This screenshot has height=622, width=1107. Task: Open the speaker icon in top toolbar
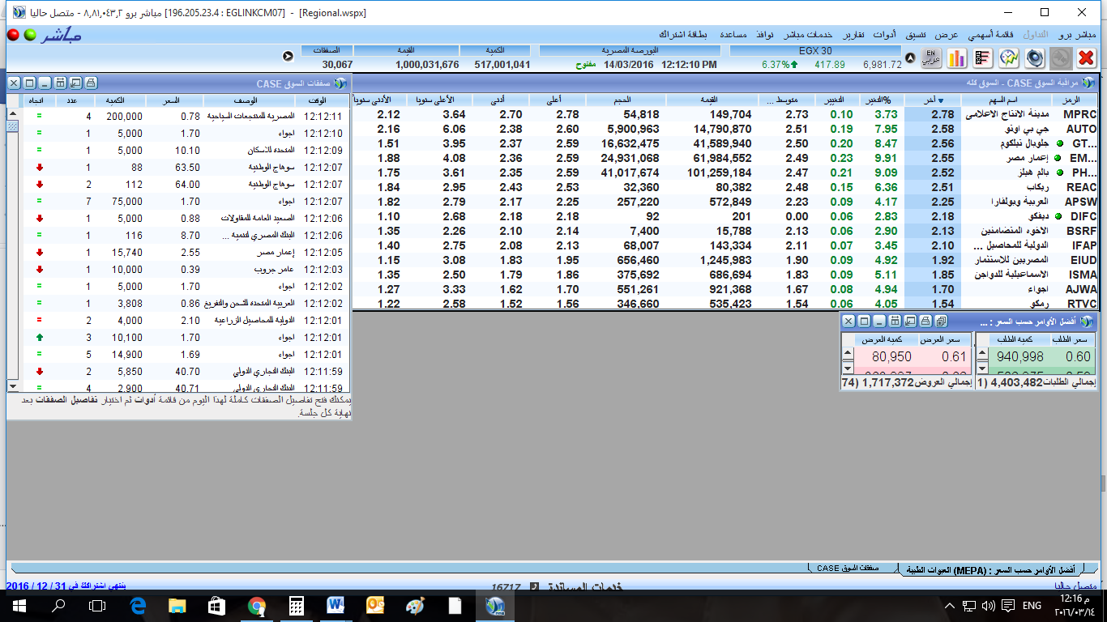tap(1034, 58)
